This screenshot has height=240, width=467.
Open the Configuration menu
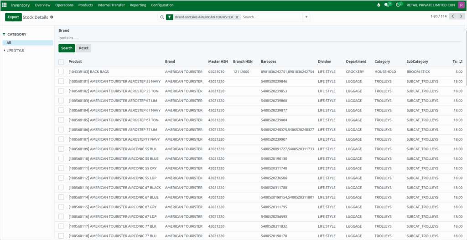coord(162,5)
